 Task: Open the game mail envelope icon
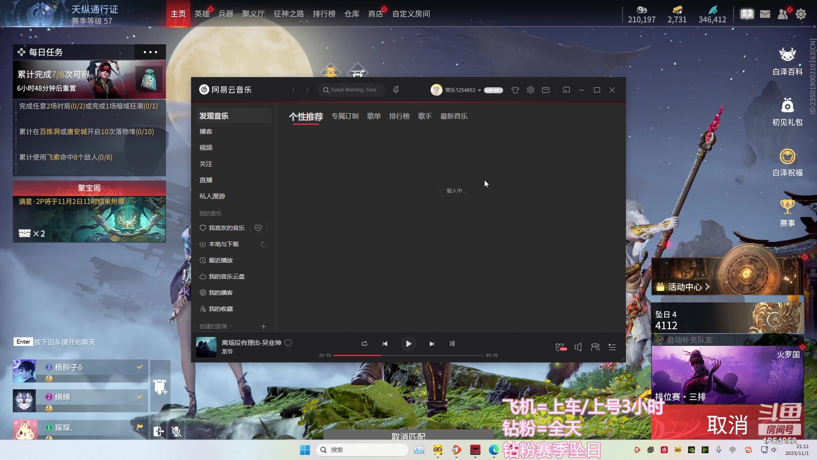coord(765,14)
